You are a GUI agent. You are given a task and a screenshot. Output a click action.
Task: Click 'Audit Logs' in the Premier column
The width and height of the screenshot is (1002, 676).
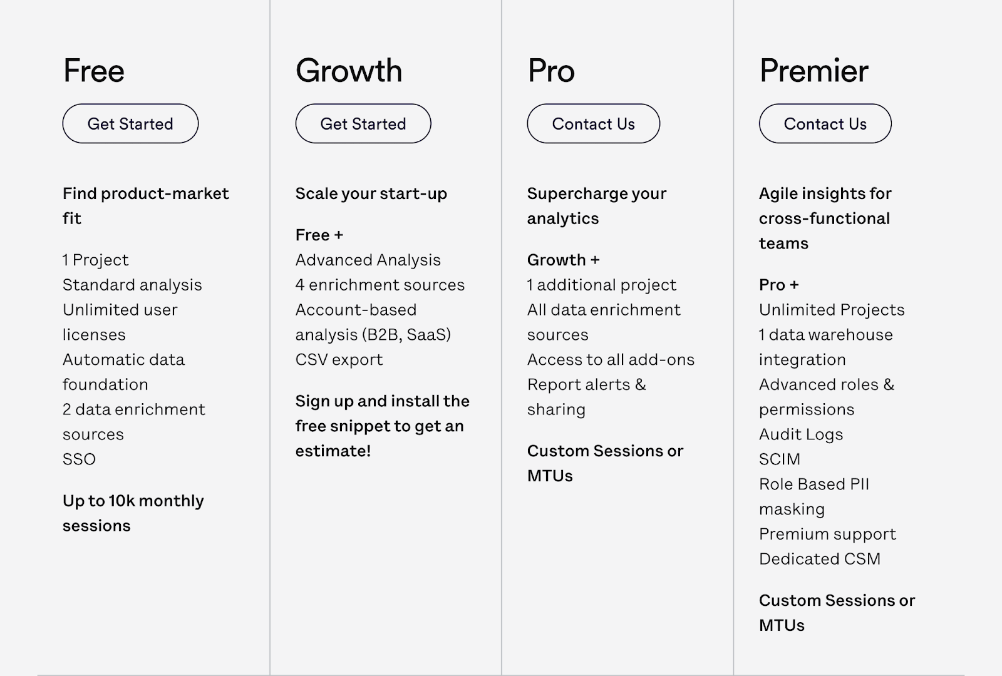pyautogui.click(x=800, y=434)
